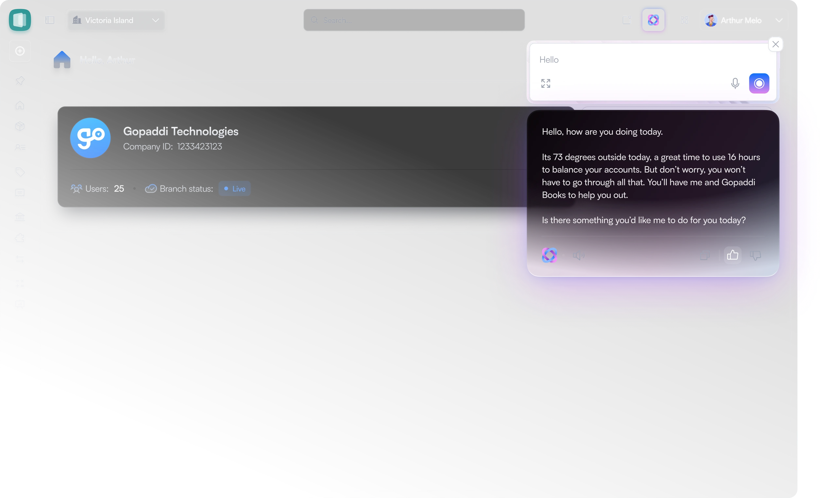Give the response a thumbs up
Viewport: 825px width, 498px height.
(732, 255)
